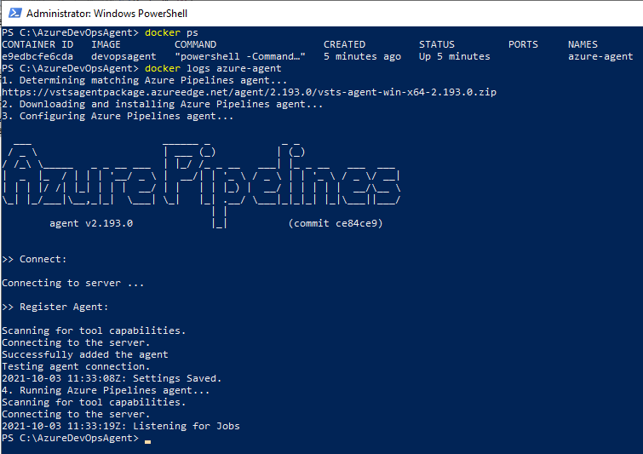Click '2. Downloading and installing Azure Pipelines agent...' line
Viewport: 643px width, 454px height.
(x=163, y=104)
